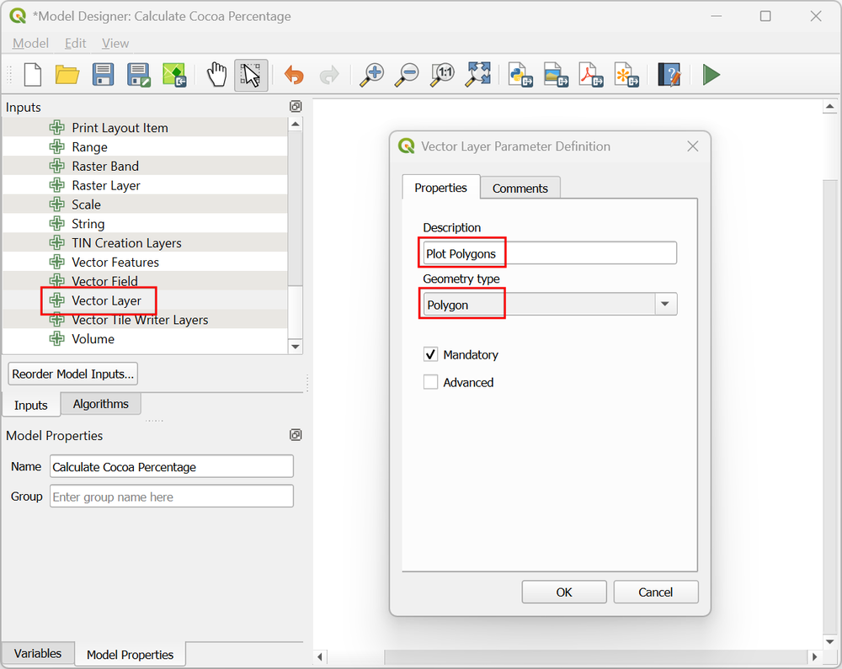Export the model as PDF
The height and width of the screenshot is (669, 842).
coord(591,75)
